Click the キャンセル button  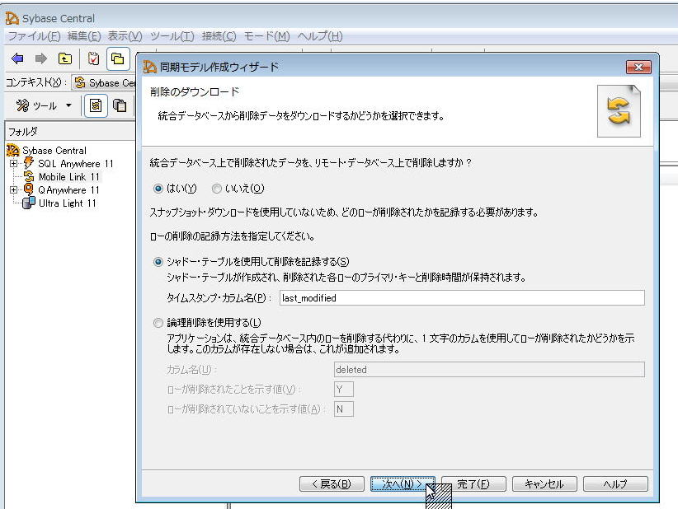[x=544, y=484]
